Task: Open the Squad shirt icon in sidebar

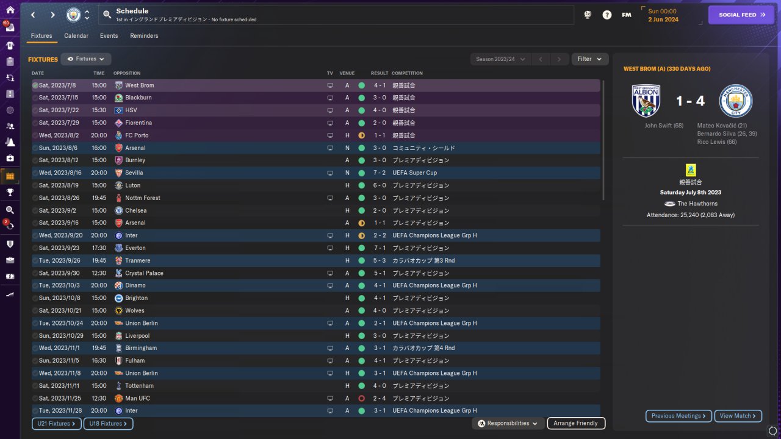Action: tap(10, 45)
